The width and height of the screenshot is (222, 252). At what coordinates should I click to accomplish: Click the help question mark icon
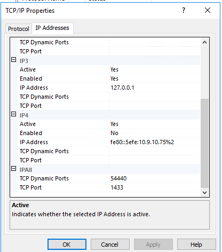[x=184, y=10]
